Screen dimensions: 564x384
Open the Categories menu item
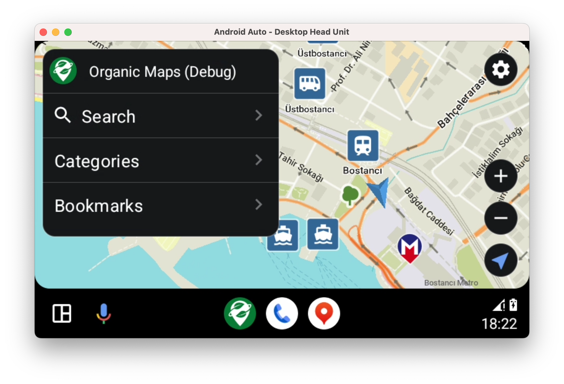[161, 160]
